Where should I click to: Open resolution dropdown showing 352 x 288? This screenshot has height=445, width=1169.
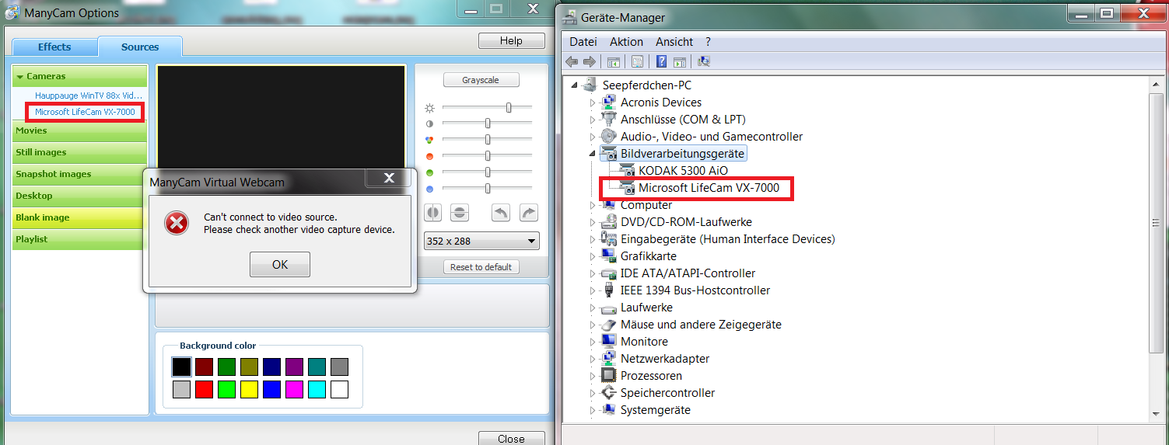click(481, 241)
